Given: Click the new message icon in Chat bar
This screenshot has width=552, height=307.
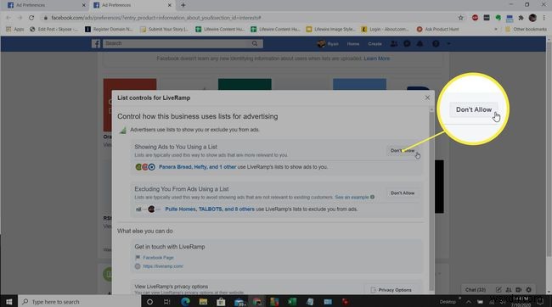Looking at the screenshot, I should click(x=498, y=290).
